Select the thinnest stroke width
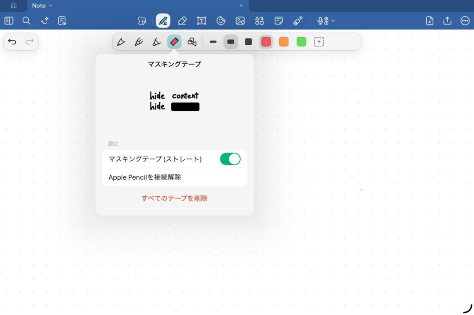This screenshot has height=315, width=474. tap(213, 42)
